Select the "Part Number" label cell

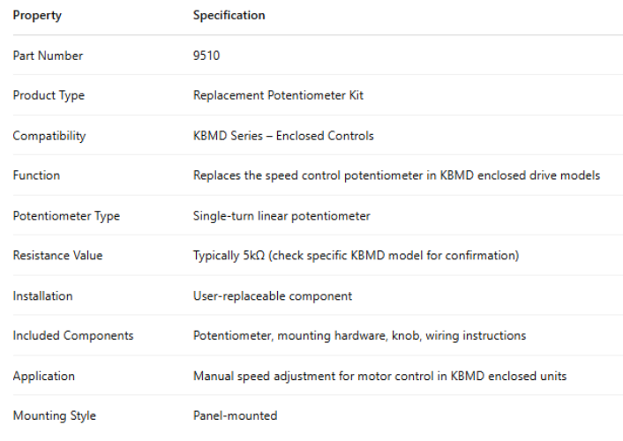coord(48,56)
